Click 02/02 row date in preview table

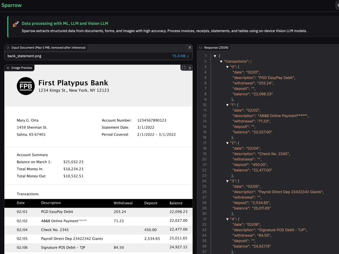click(22, 221)
